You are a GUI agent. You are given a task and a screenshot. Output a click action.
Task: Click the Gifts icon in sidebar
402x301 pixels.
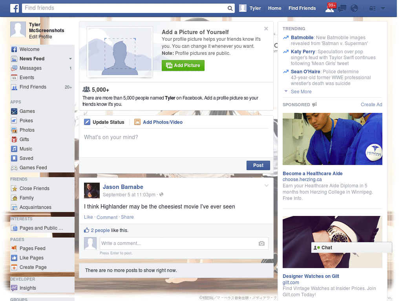coord(14,140)
